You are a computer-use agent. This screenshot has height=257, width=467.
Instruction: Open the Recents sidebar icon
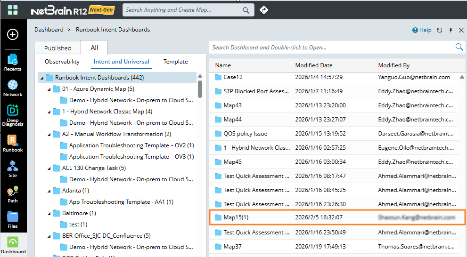coord(13,62)
